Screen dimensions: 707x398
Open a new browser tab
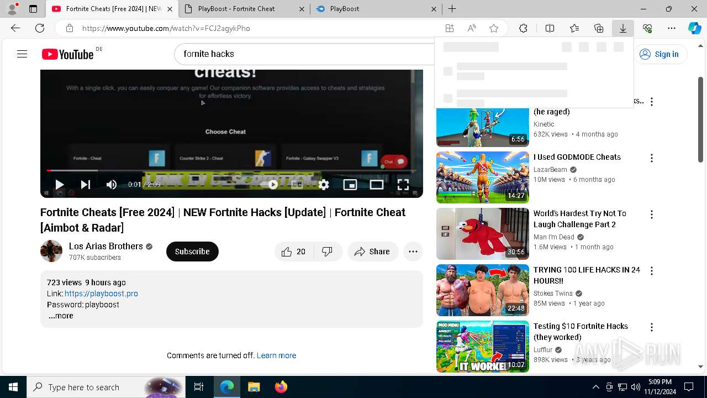coord(452,9)
